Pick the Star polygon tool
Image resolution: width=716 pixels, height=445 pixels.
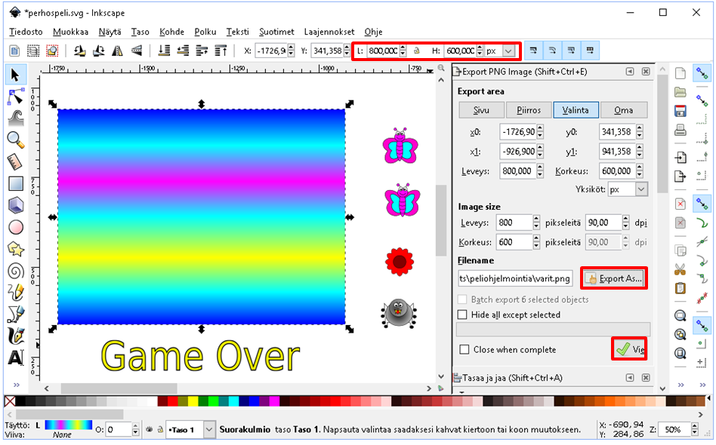pyautogui.click(x=15, y=249)
